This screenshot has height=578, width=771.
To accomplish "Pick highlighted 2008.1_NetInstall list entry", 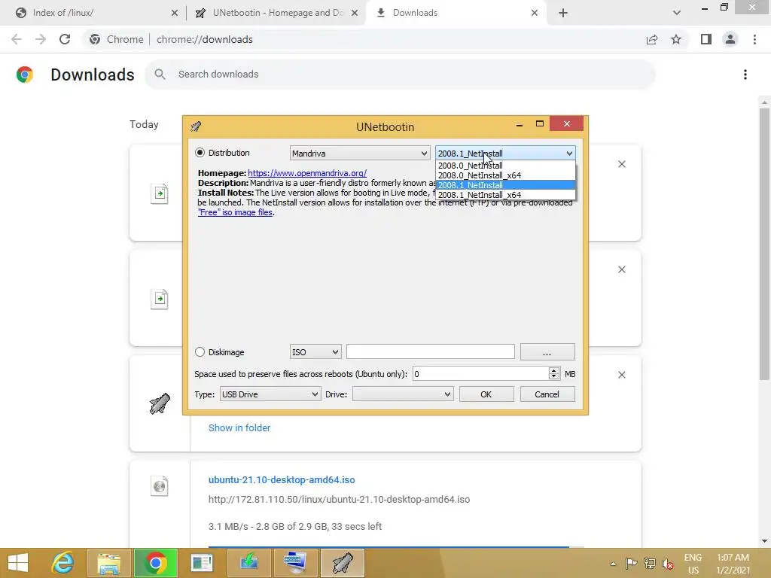I will pos(505,185).
